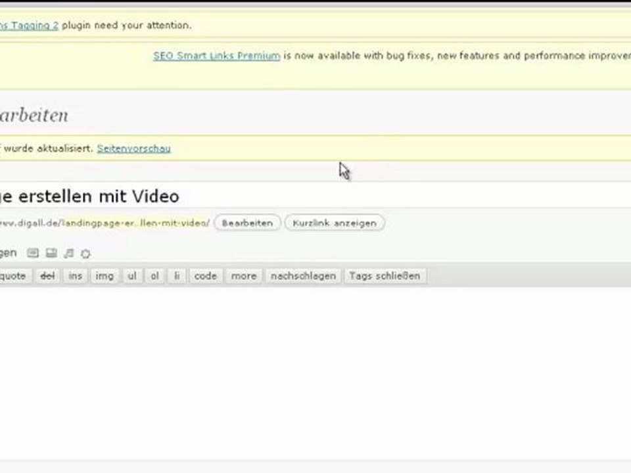The image size is (631, 473).
Task: Click Bearbeiten button next to permalink
Action: [x=247, y=223]
